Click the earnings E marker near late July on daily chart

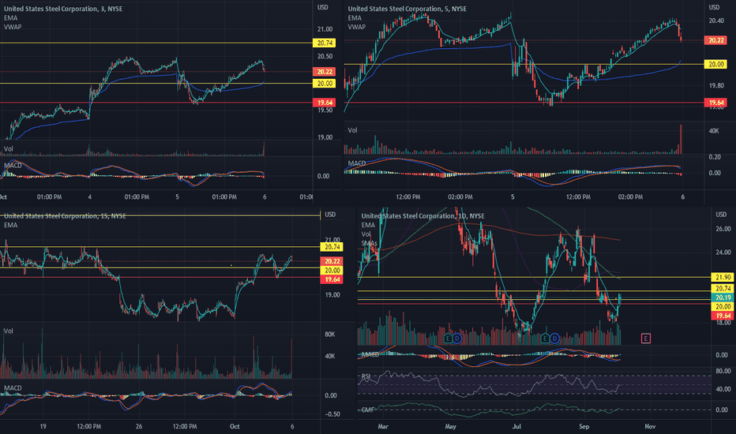pyautogui.click(x=545, y=339)
